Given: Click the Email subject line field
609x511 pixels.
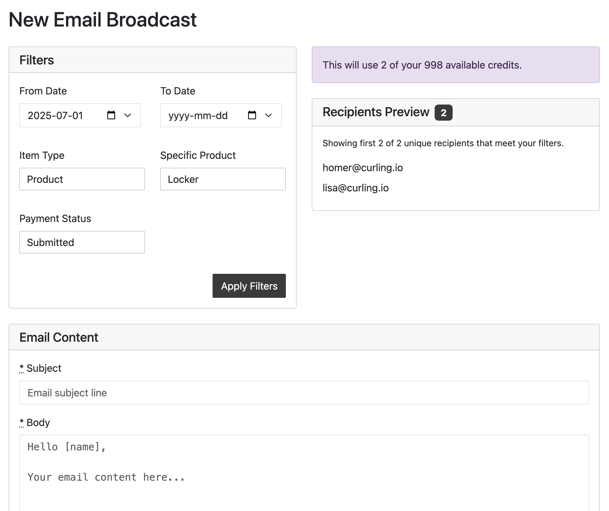Looking at the screenshot, I should [x=304, y=392].
